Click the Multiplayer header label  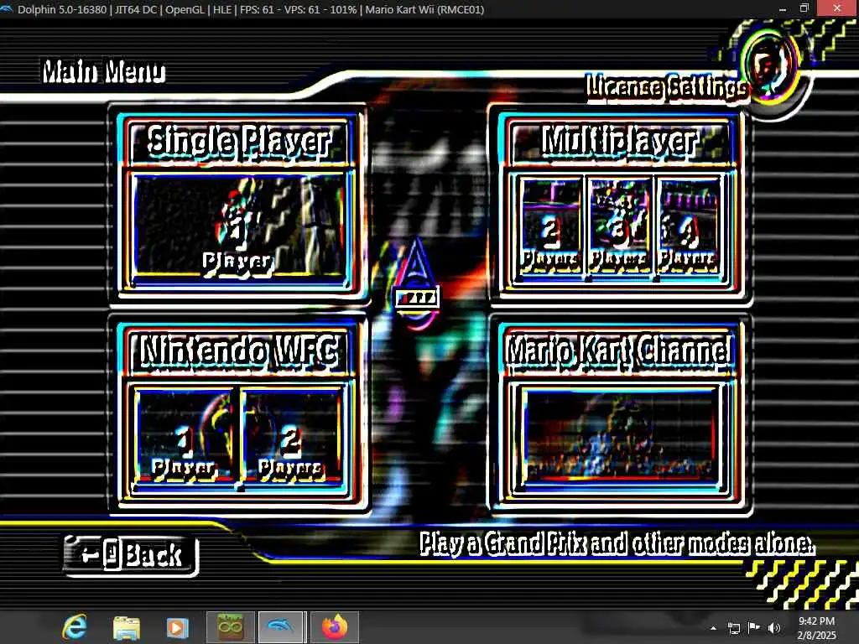pos(619,141)
